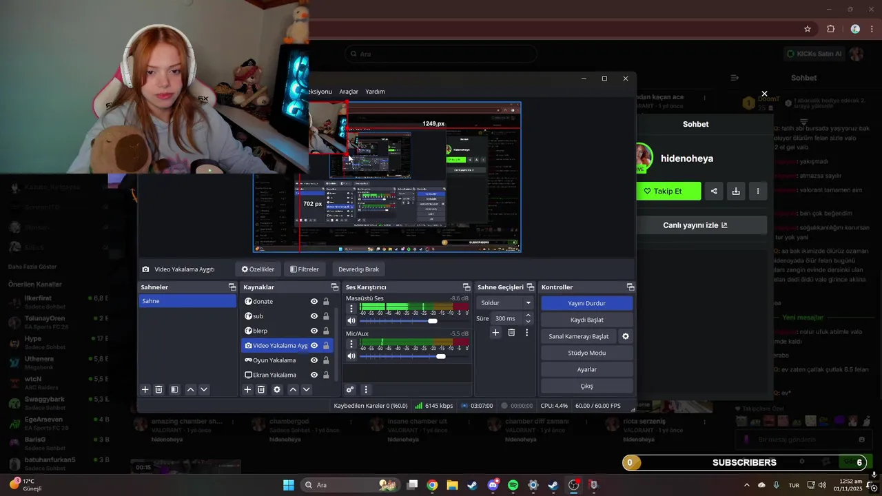Add a new source in Kaynaklar
Image resolution: width=882 pixels, height=496 pixels.
(x=247, y=389)
